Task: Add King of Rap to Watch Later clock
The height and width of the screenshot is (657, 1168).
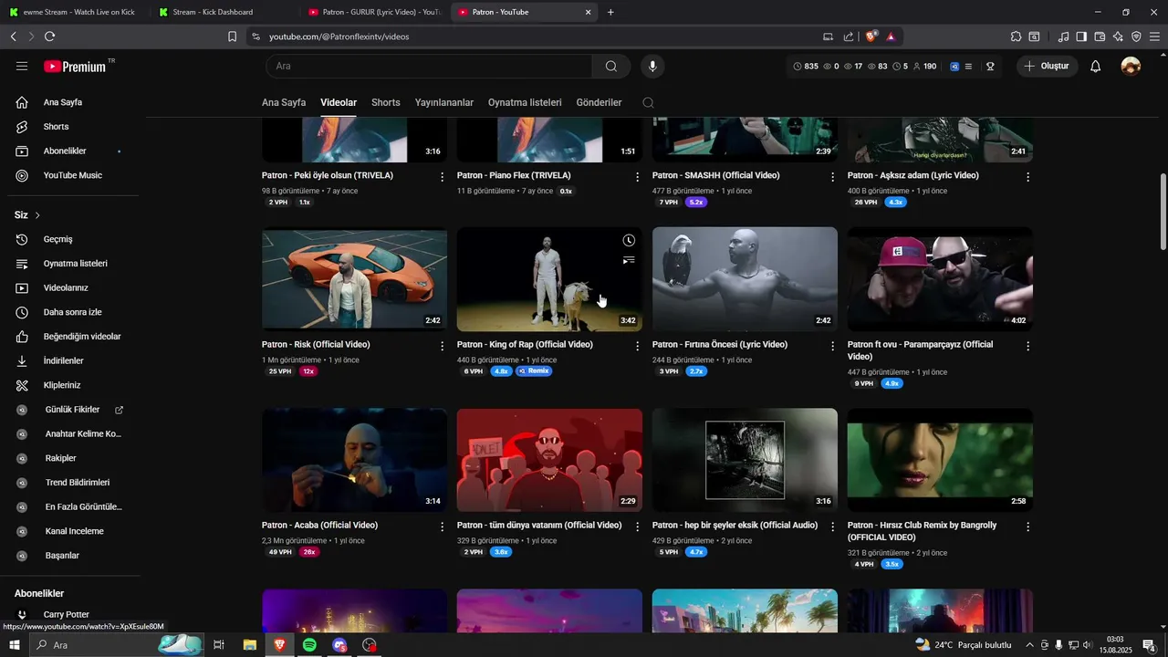Action: click(629, 241)
